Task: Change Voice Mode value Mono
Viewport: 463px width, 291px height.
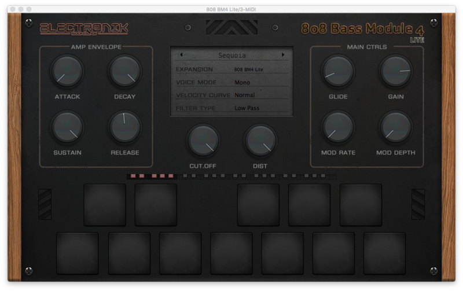Action: coord(242,83)
